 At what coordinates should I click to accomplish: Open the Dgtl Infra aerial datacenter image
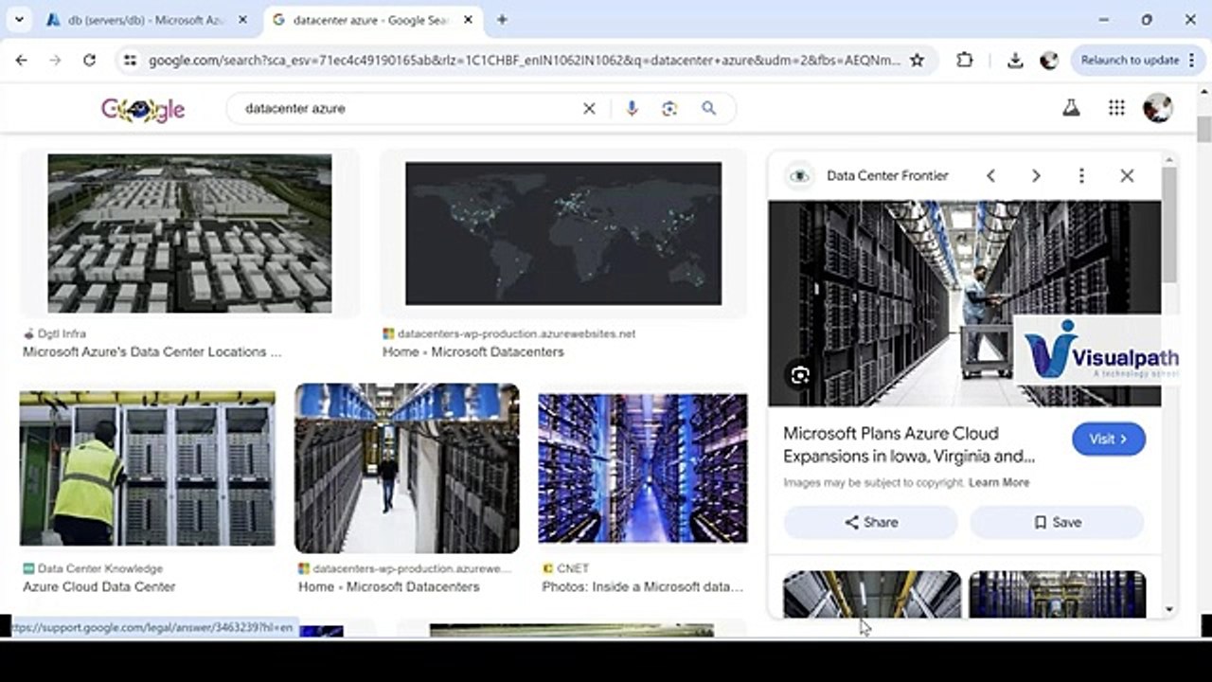[x=189, y=234]
